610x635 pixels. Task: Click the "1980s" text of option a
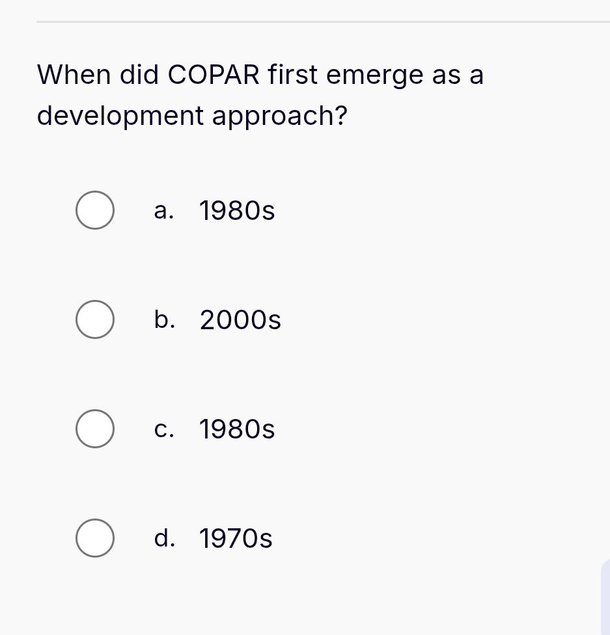click(237, 211)
